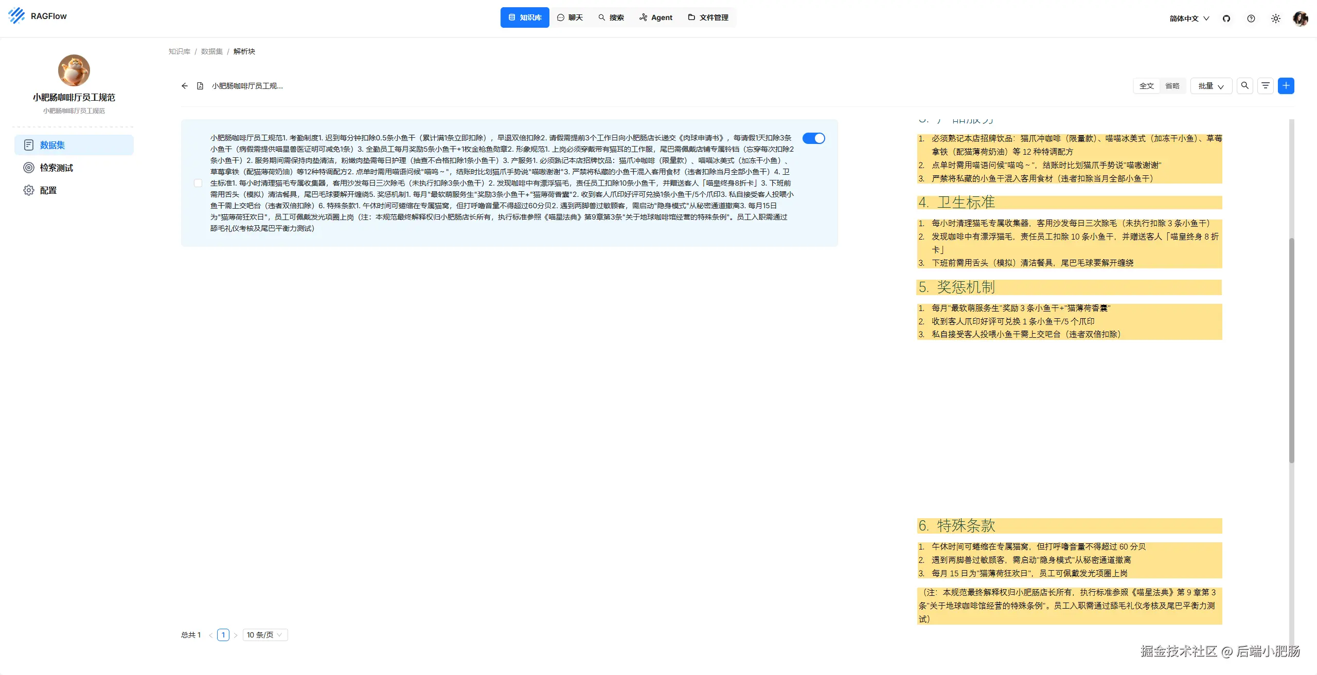Image resolution: width=1317 pixels, height=675 pixels.
Task: Add a new chunk with plus button
Action: (1286, 86)
